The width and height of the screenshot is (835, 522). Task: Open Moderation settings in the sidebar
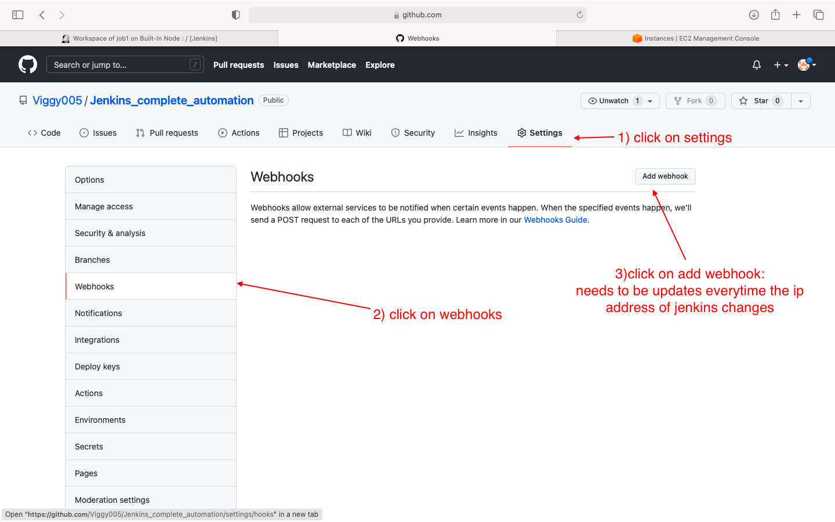[x=151, y=500]
